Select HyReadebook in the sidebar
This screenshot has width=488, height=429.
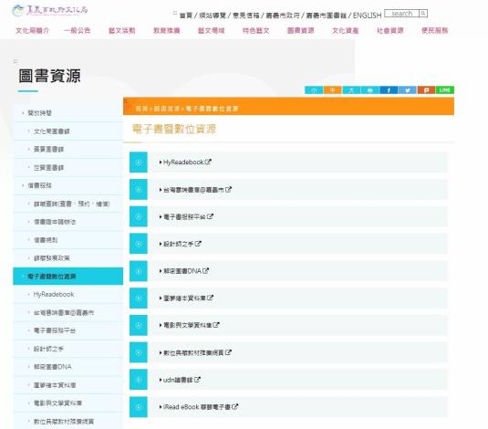pos(67,294)
